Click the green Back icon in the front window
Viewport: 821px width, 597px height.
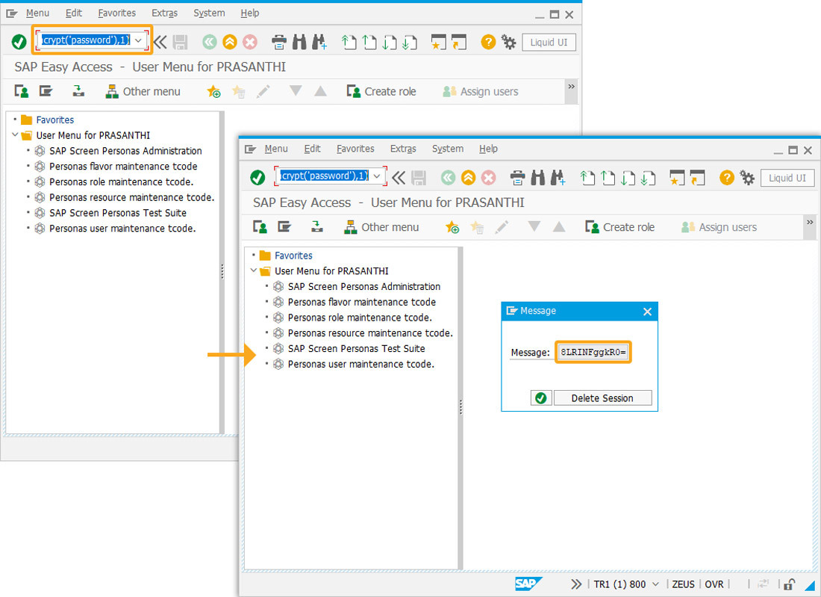449,178
